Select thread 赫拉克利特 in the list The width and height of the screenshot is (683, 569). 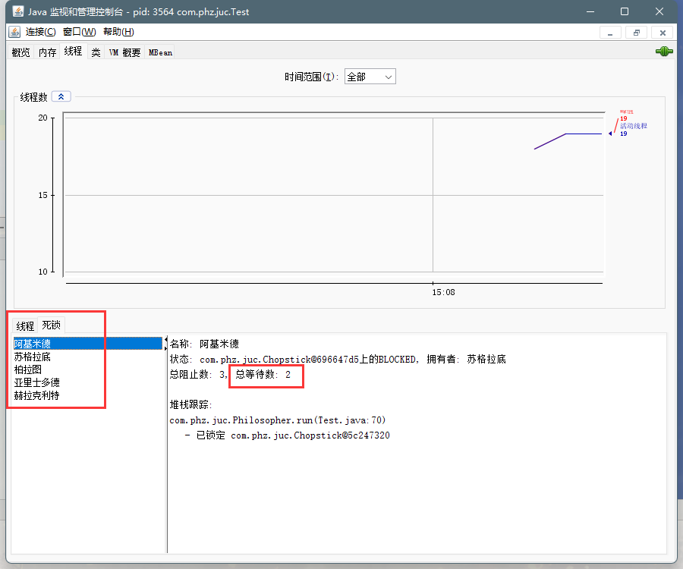87,395
